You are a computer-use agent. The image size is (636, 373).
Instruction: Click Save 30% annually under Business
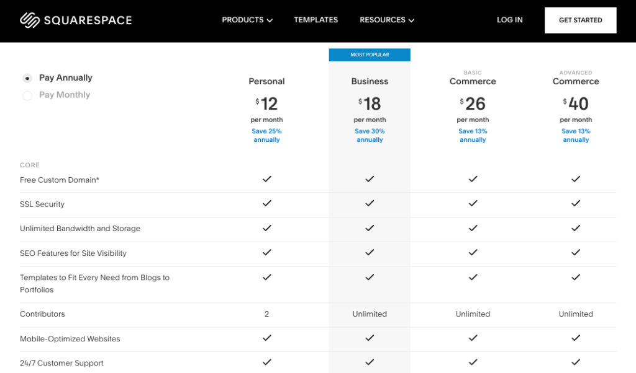[x=370, y=135]
